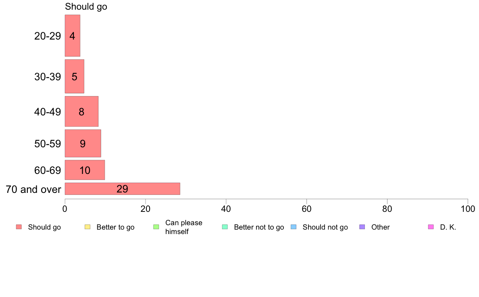Select the 20-29 bar showing 4
The image size is (479, 297).
point(73,36)
